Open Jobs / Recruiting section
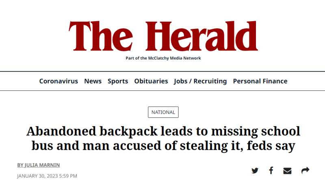Screen dimensions: 325x187 click(x=200, y=81)
